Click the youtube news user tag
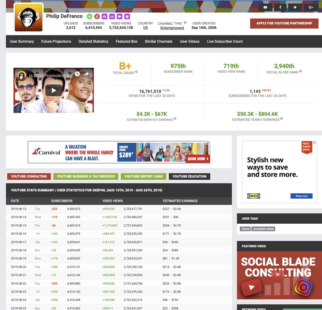Viewport: 322px width, 310px height. tap(264, 229)
